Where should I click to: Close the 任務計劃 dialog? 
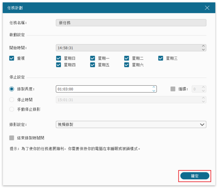tap(207, 8)
